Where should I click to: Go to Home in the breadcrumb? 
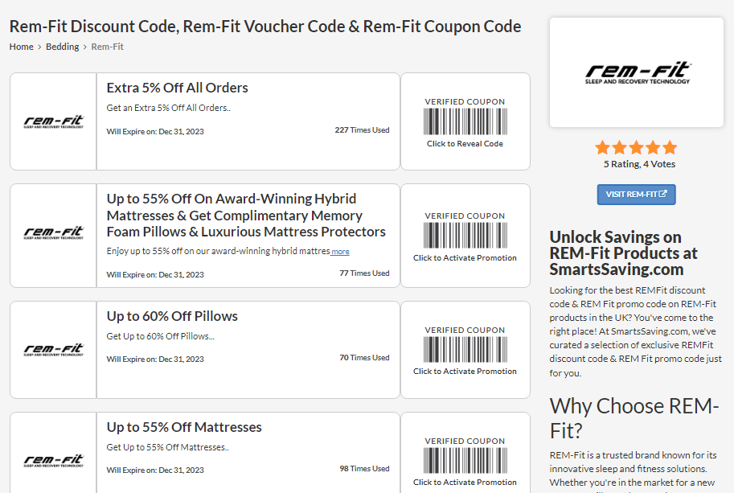coord(22,47)
